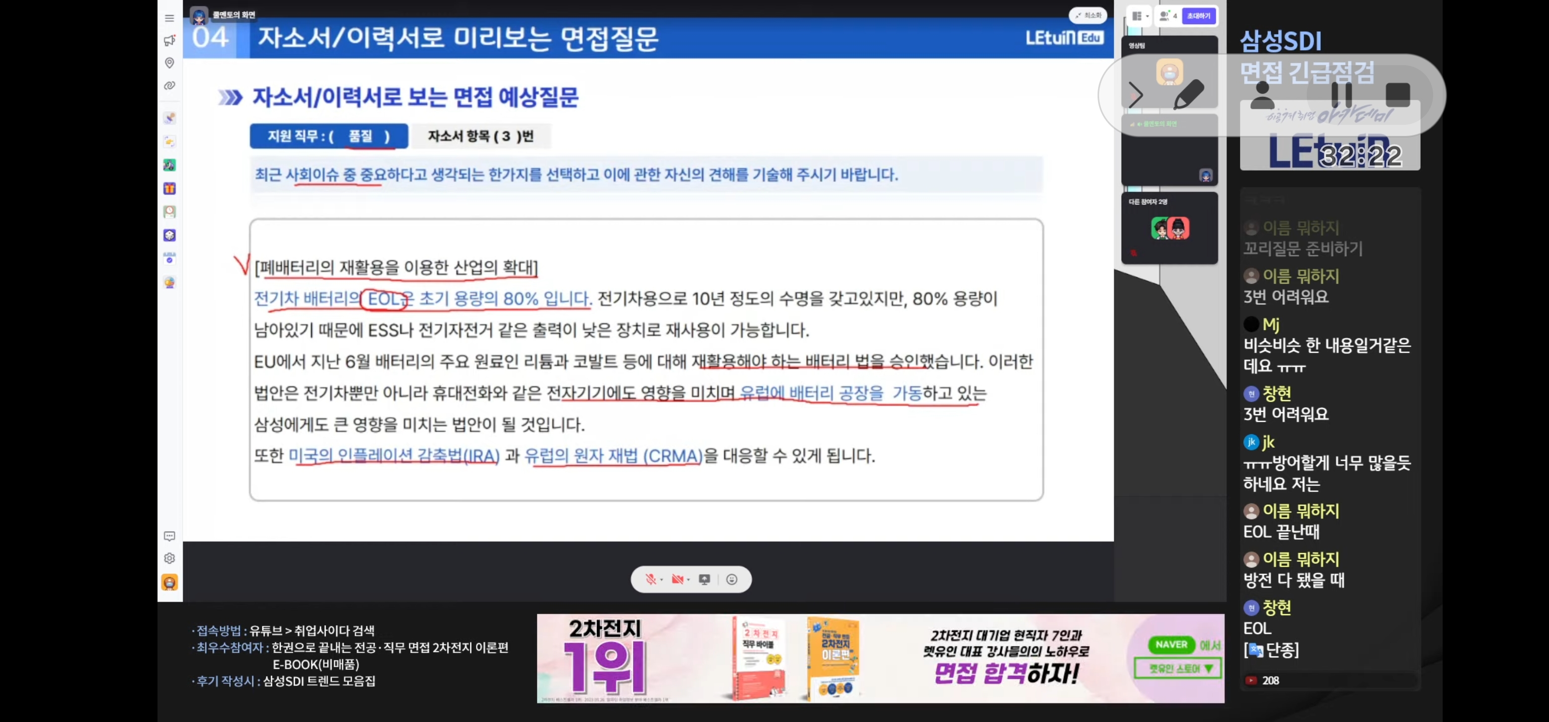The width and height of the screenshot is (1549, 722).
Task: Click the 최소화 minimize screen button
Action: (1089, 16)
